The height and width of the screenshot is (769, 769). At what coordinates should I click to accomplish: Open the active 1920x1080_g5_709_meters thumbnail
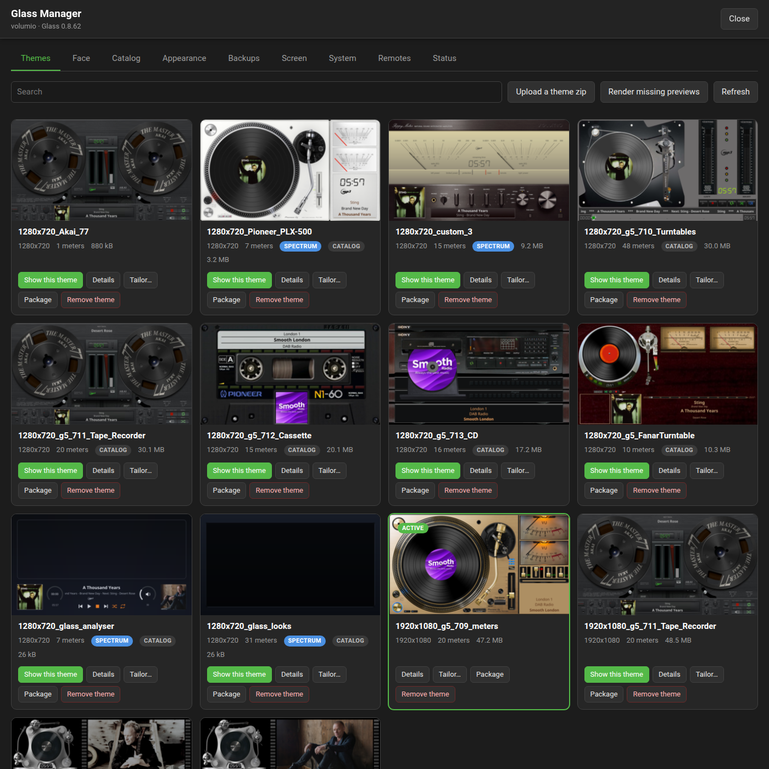(x=479, y=565)
